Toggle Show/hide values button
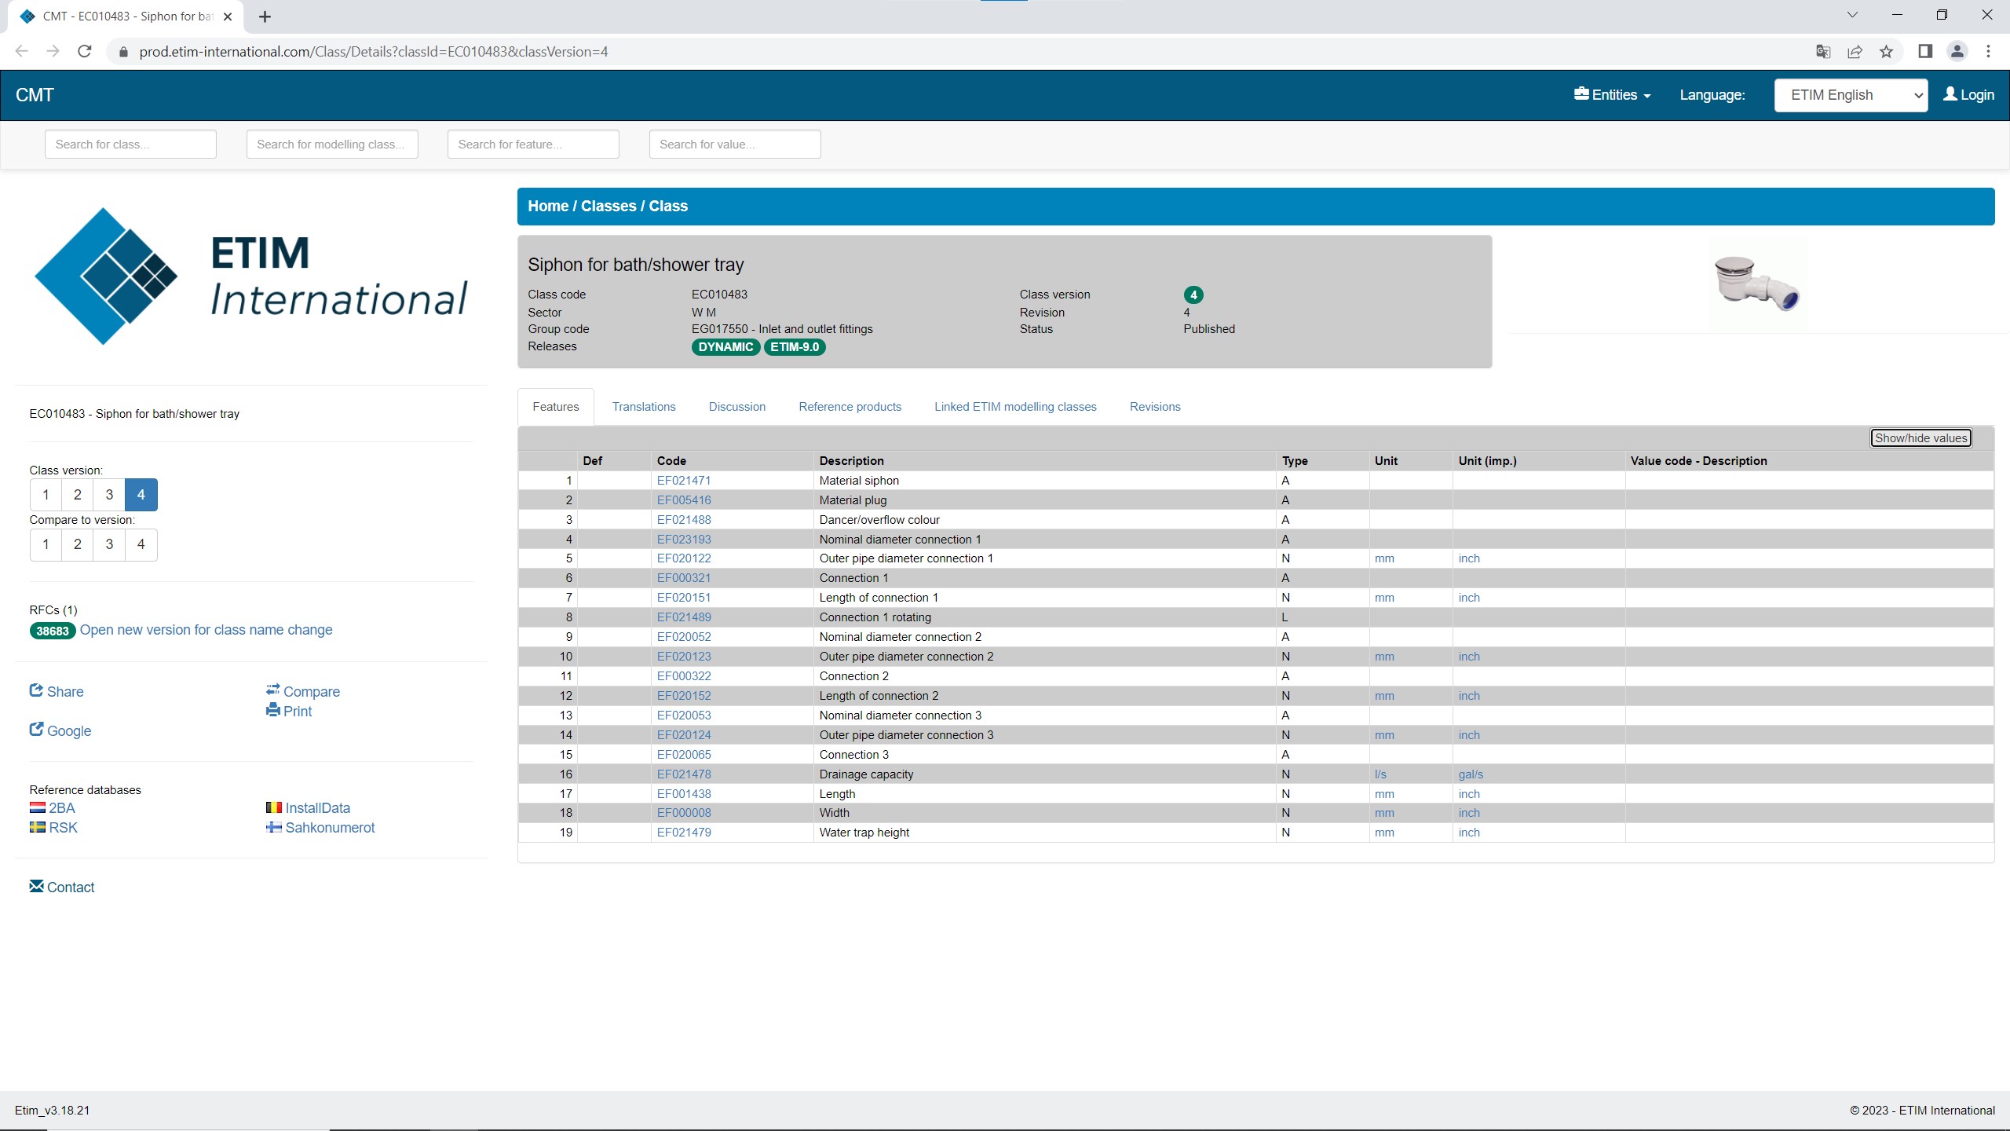This screenshot has width=2010, height=1131. 1920,438
